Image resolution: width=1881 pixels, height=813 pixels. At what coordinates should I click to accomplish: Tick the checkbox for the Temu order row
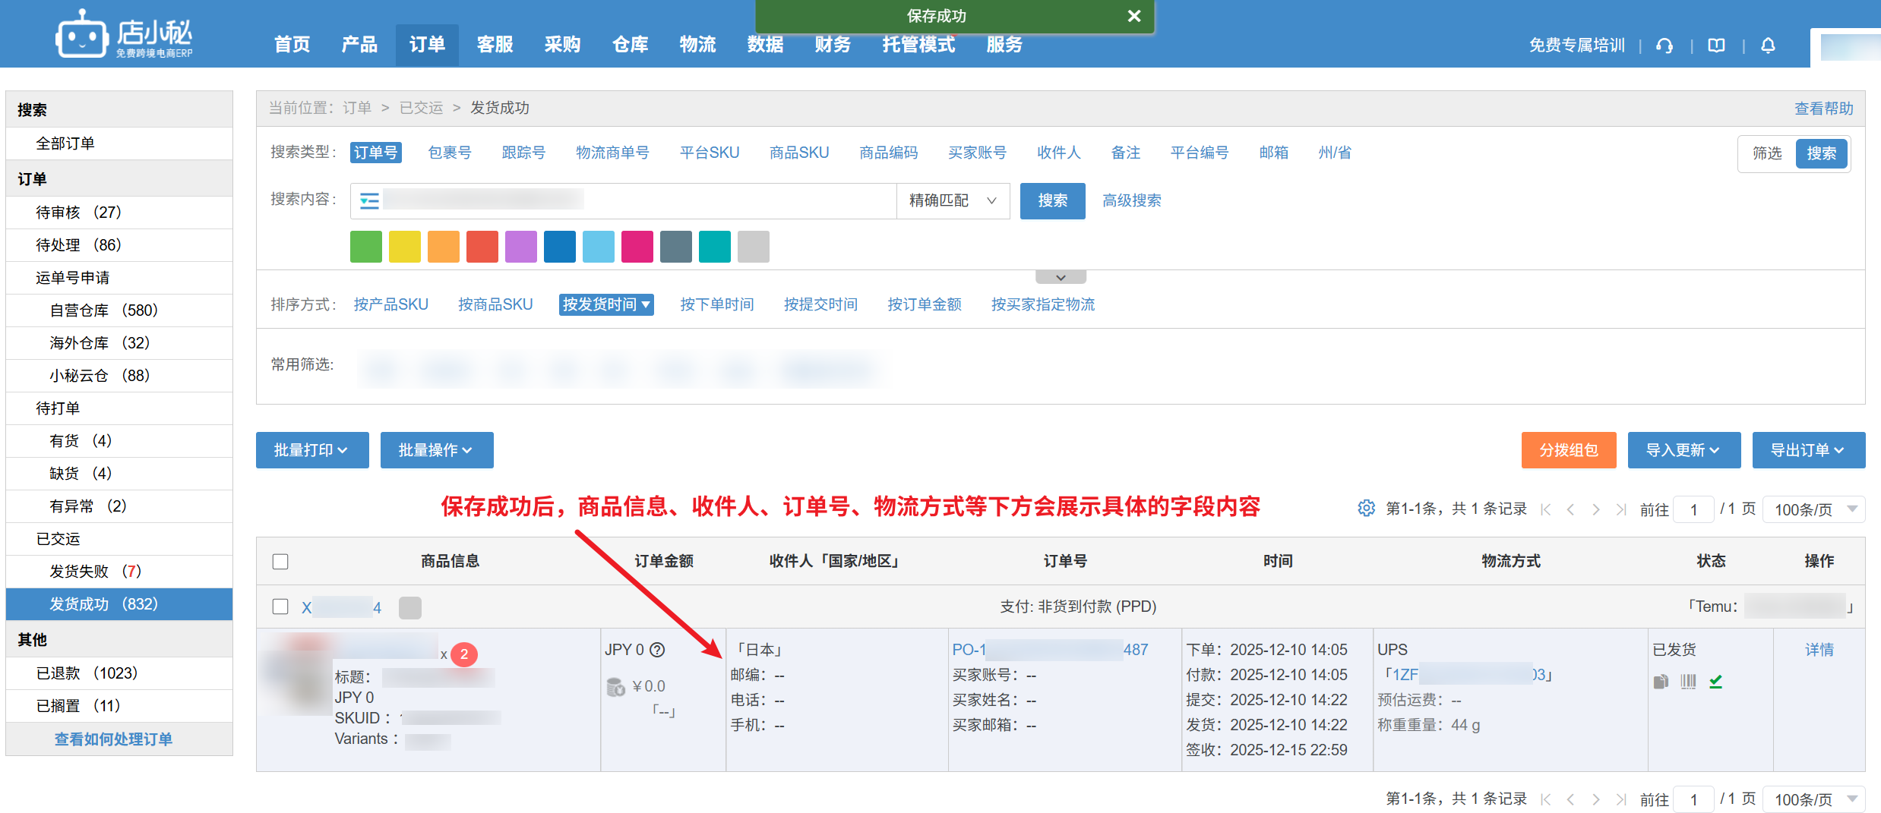pos(280,607)
